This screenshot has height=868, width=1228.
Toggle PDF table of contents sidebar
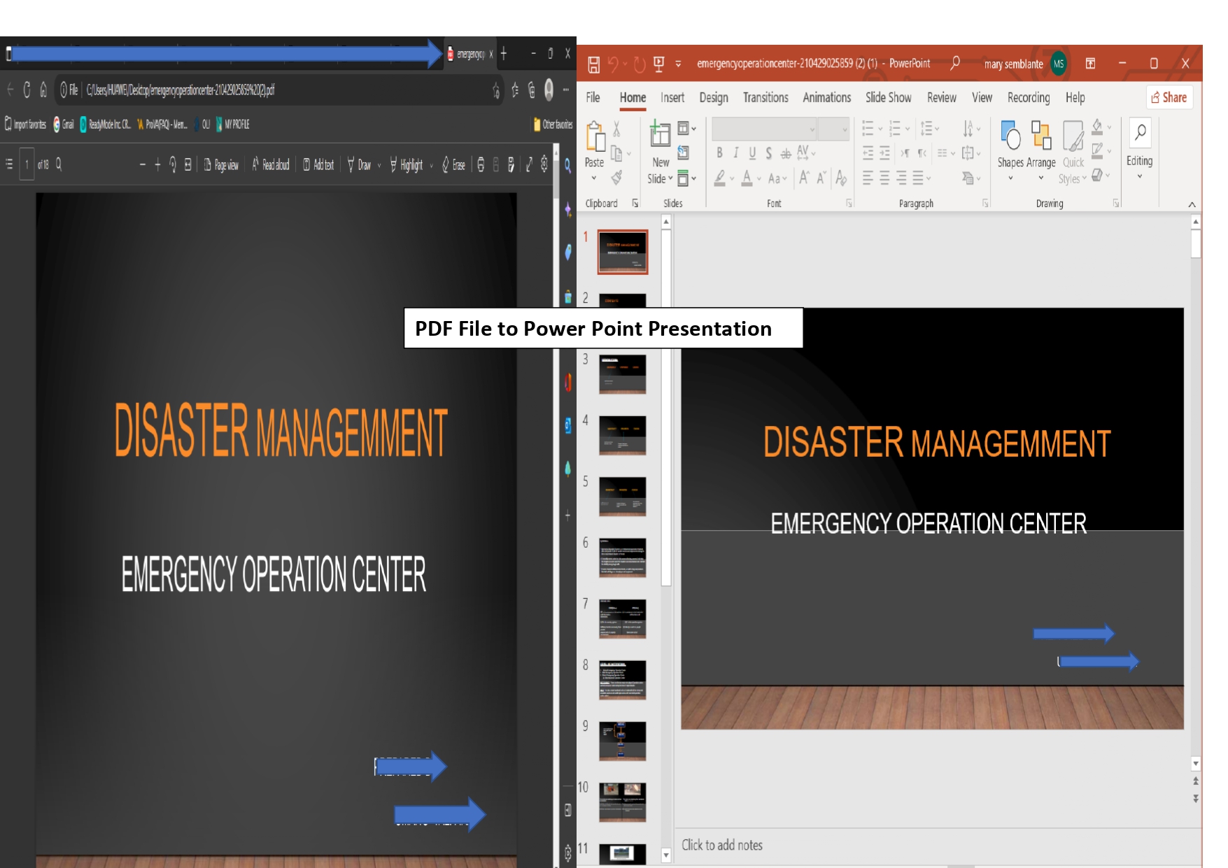click(x=9, y=164)
